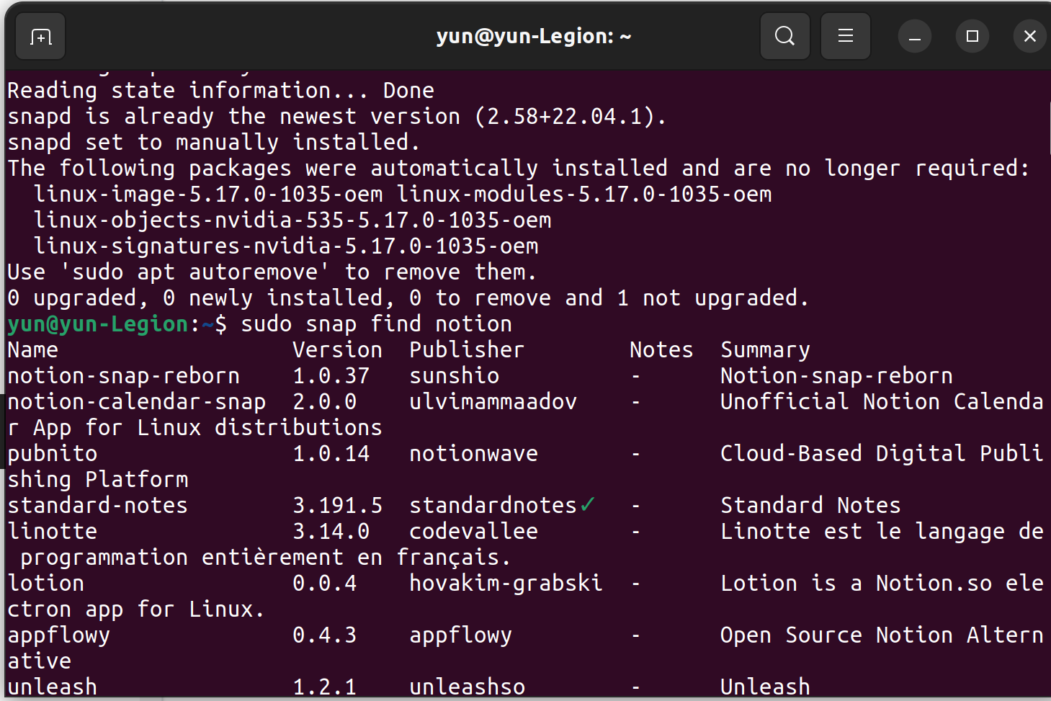Click the 'appflowy' name in Name column
Viewport: 1051px width, 701px height.
pyautogui.click(x=59, y=635)
